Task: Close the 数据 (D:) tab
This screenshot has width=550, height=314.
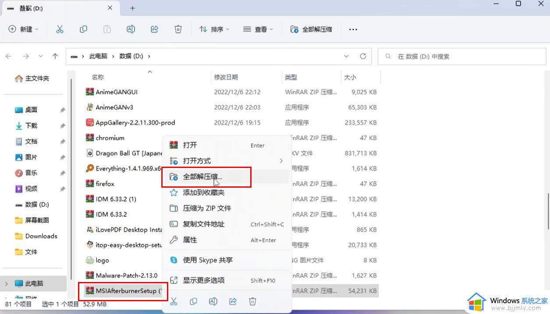Action: pyautogui.click(x=110, y=8)
